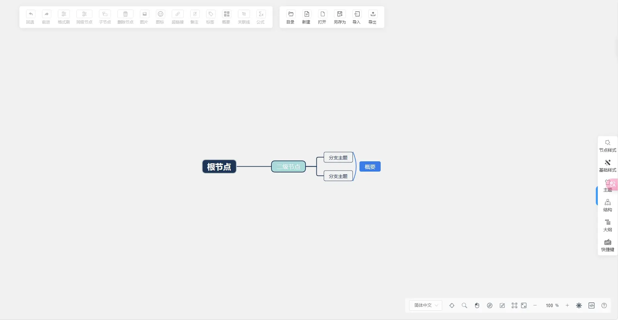This screenshot has height=320, width=618.
Task: Open the 大纲 outline panel
Action: pyautogui.click(x=607, y=225)
